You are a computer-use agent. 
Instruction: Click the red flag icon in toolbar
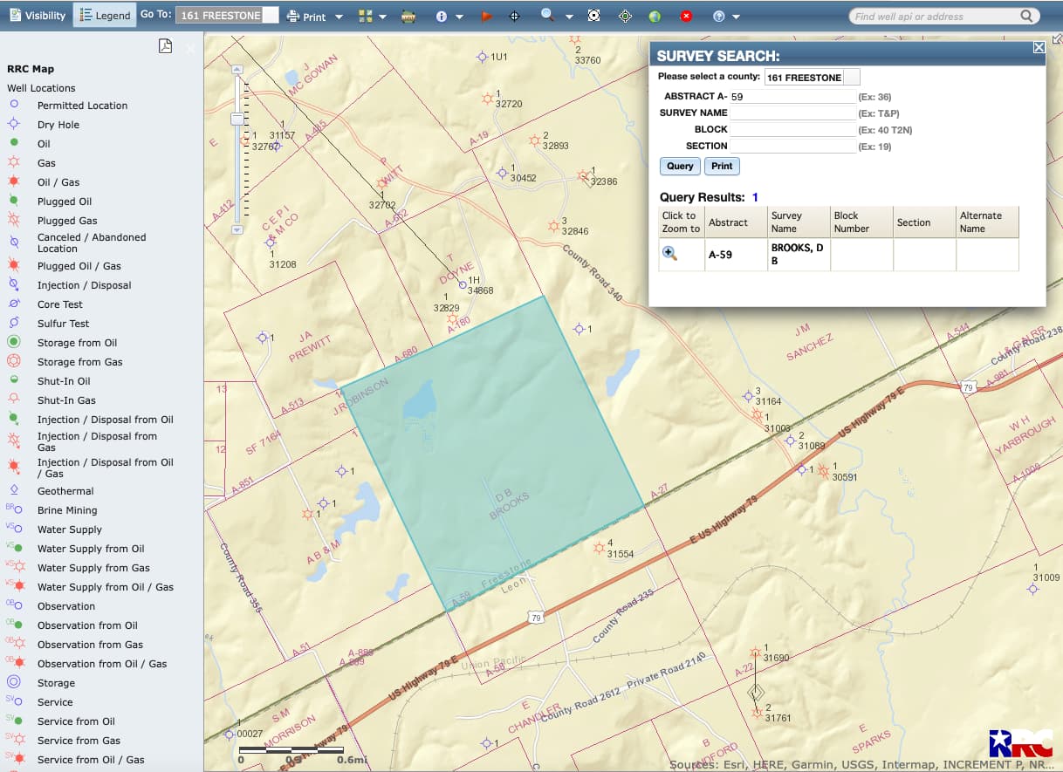tap(487, 17)
